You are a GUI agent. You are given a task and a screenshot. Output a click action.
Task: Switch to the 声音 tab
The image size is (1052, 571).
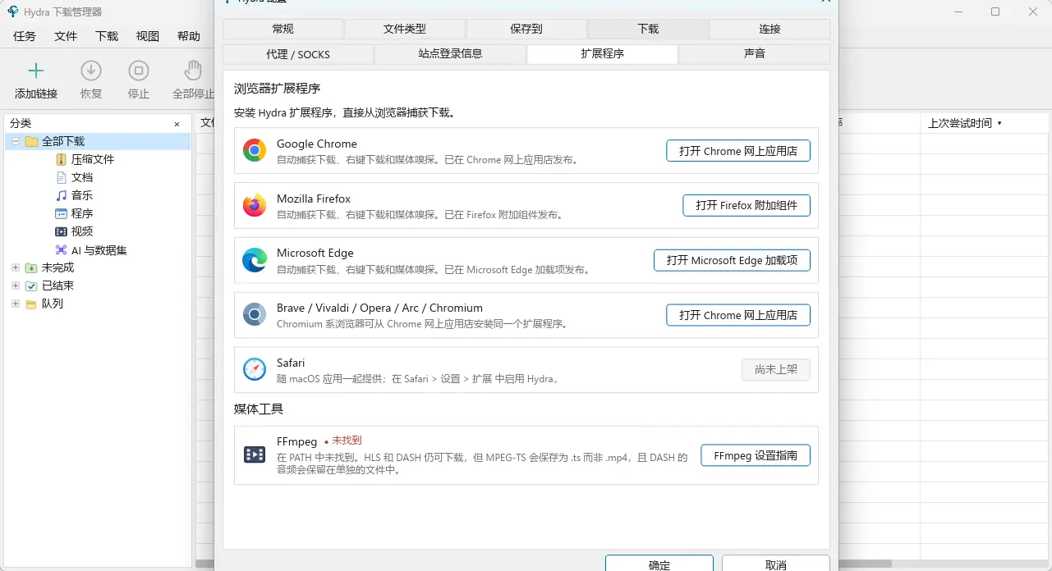[755, 54]
